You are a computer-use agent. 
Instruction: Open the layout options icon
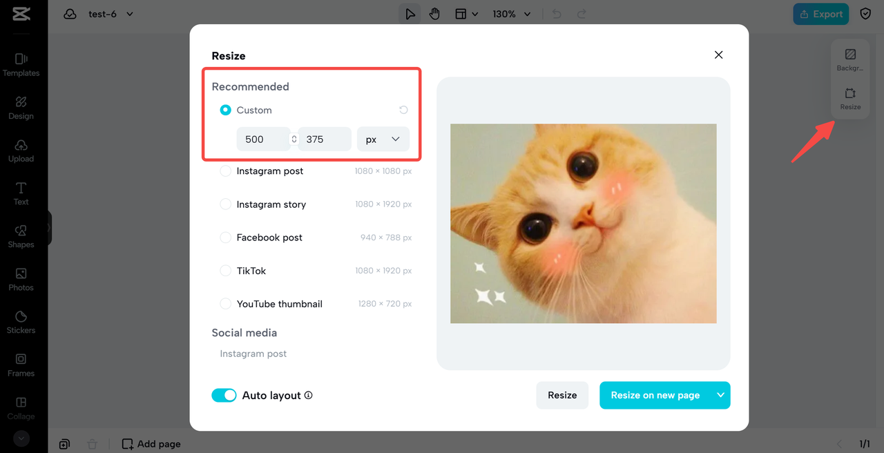(x=461, y=14)
